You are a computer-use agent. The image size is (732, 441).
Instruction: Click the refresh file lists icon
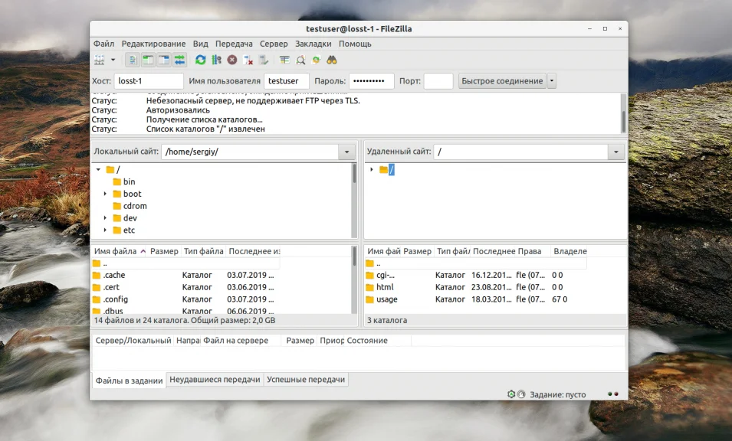pos(200,60)
